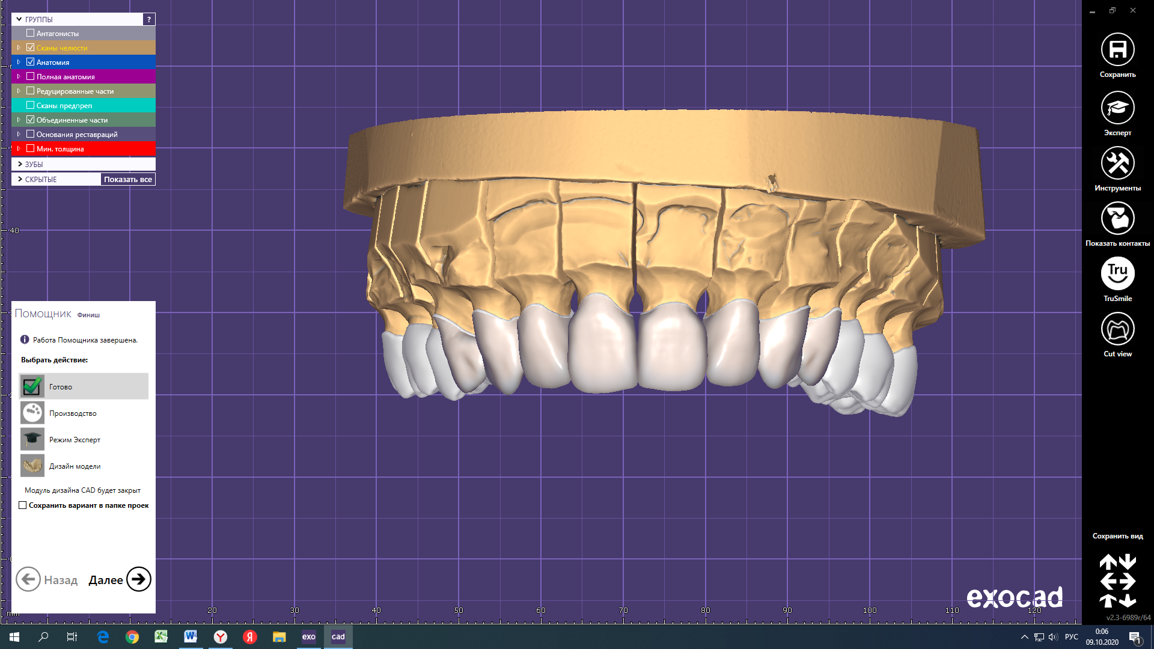This screenshot has width=1154, height=649.
Task: Open Expert mode graduation cap icon
Action: tap(1117, 108)
